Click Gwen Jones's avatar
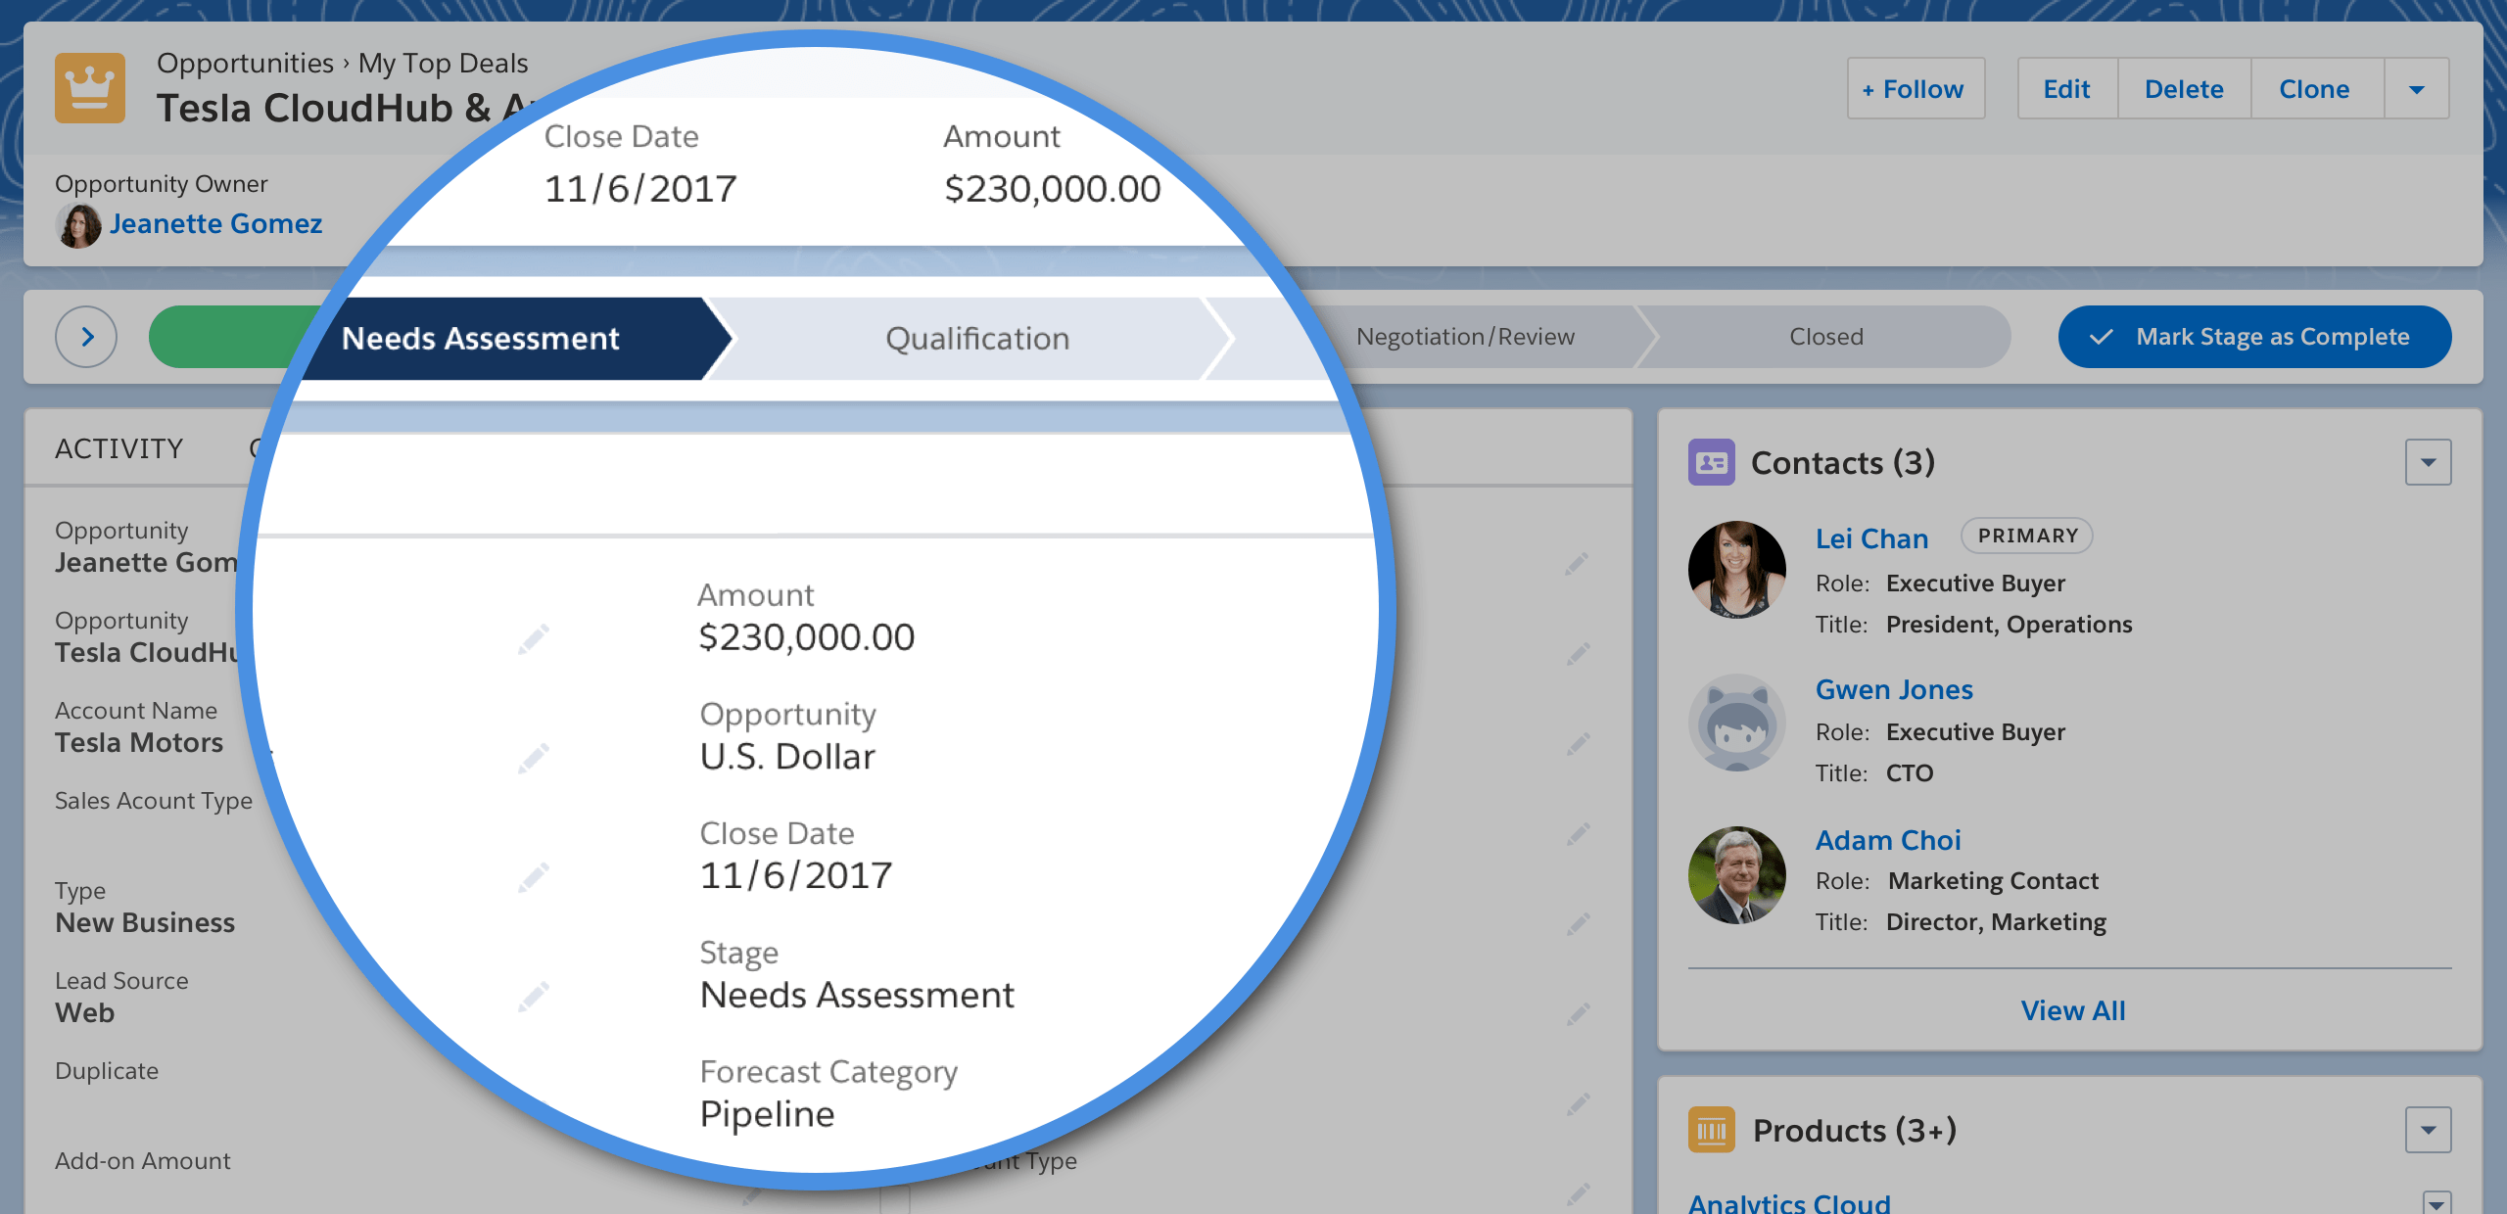 [x=1736, y=722]
